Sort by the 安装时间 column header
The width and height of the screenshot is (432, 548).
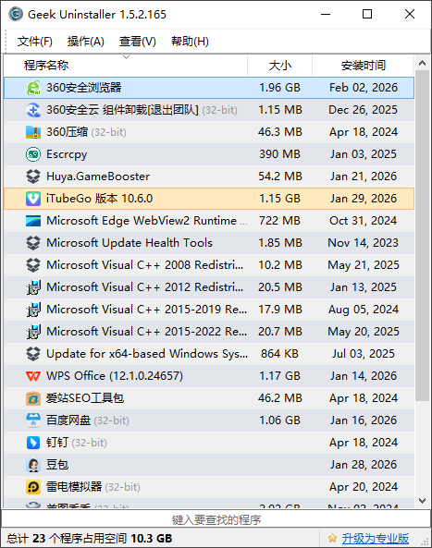[364, 66]
